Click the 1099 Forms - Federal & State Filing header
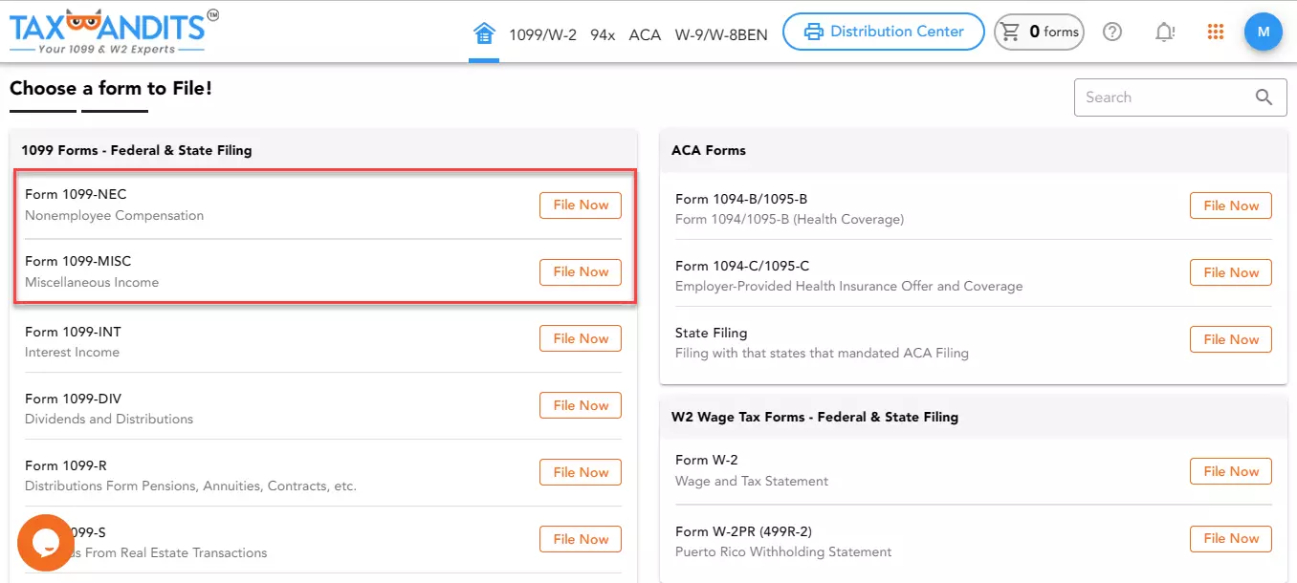 [x=137, y=150]
